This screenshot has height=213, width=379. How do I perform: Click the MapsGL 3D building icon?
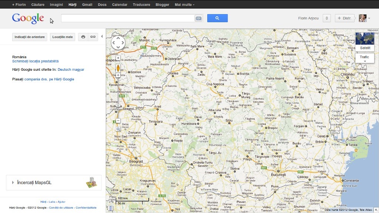point(92,183)
